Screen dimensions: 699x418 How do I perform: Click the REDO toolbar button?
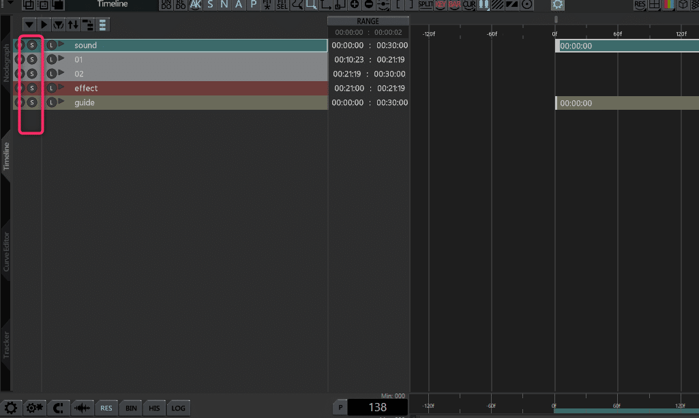[x=181, y=5]
